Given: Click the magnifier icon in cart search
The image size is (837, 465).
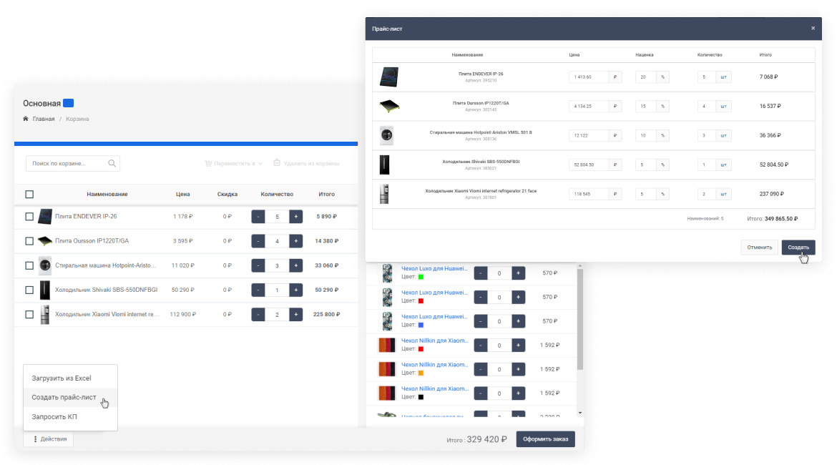Looking at the screenshot, I should pyautogui.click(x=112, y=163).
